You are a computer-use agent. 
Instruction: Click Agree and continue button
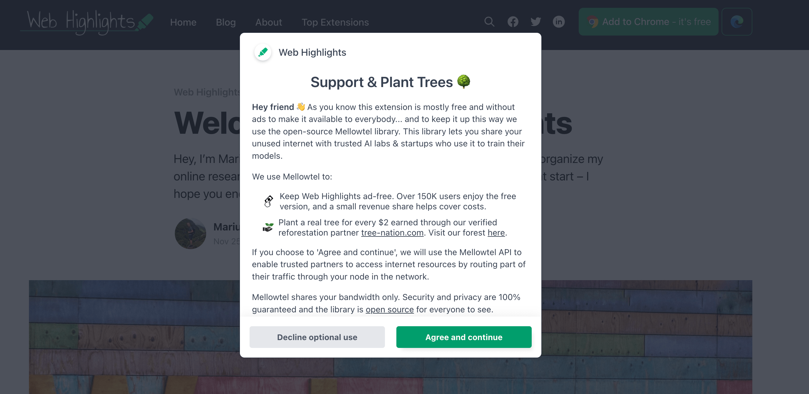coord(464,337)
